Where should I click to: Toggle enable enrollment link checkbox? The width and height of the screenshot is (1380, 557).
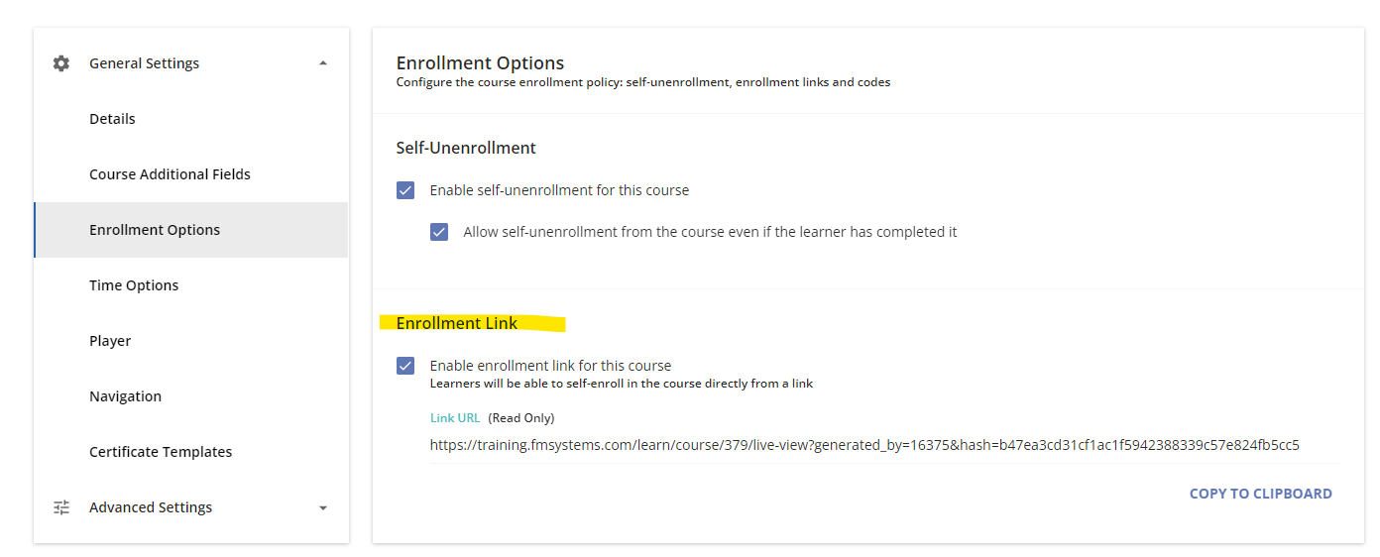(x=405, y=366)
